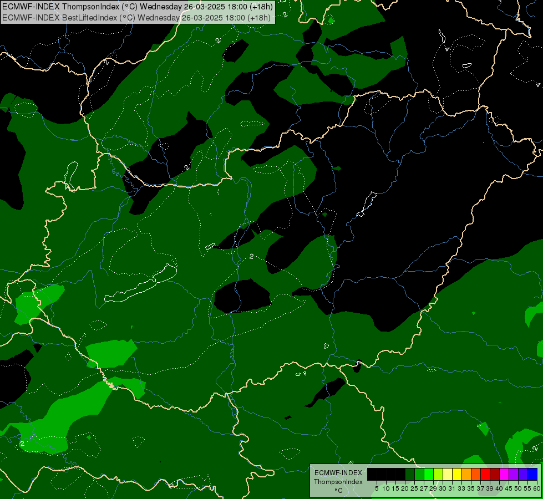Click the legend scale value '31'
The height and width of the screenshot is (499, 543).
(x=452, y=488)
